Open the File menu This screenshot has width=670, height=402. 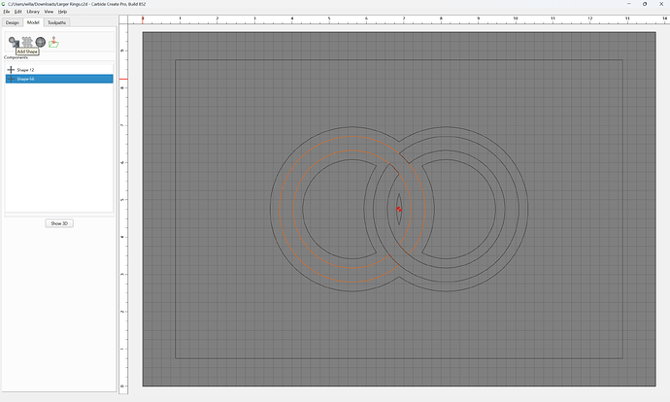tap(7, 12)
